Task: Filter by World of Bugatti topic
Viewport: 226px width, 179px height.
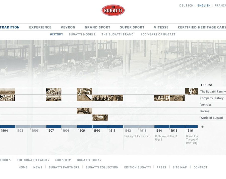Action: [x=212, y=118]
